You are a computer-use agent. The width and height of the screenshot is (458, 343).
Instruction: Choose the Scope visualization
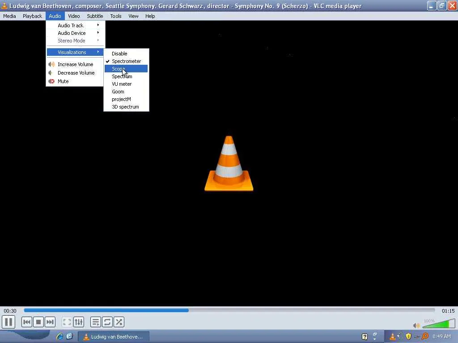pos(126,69)
